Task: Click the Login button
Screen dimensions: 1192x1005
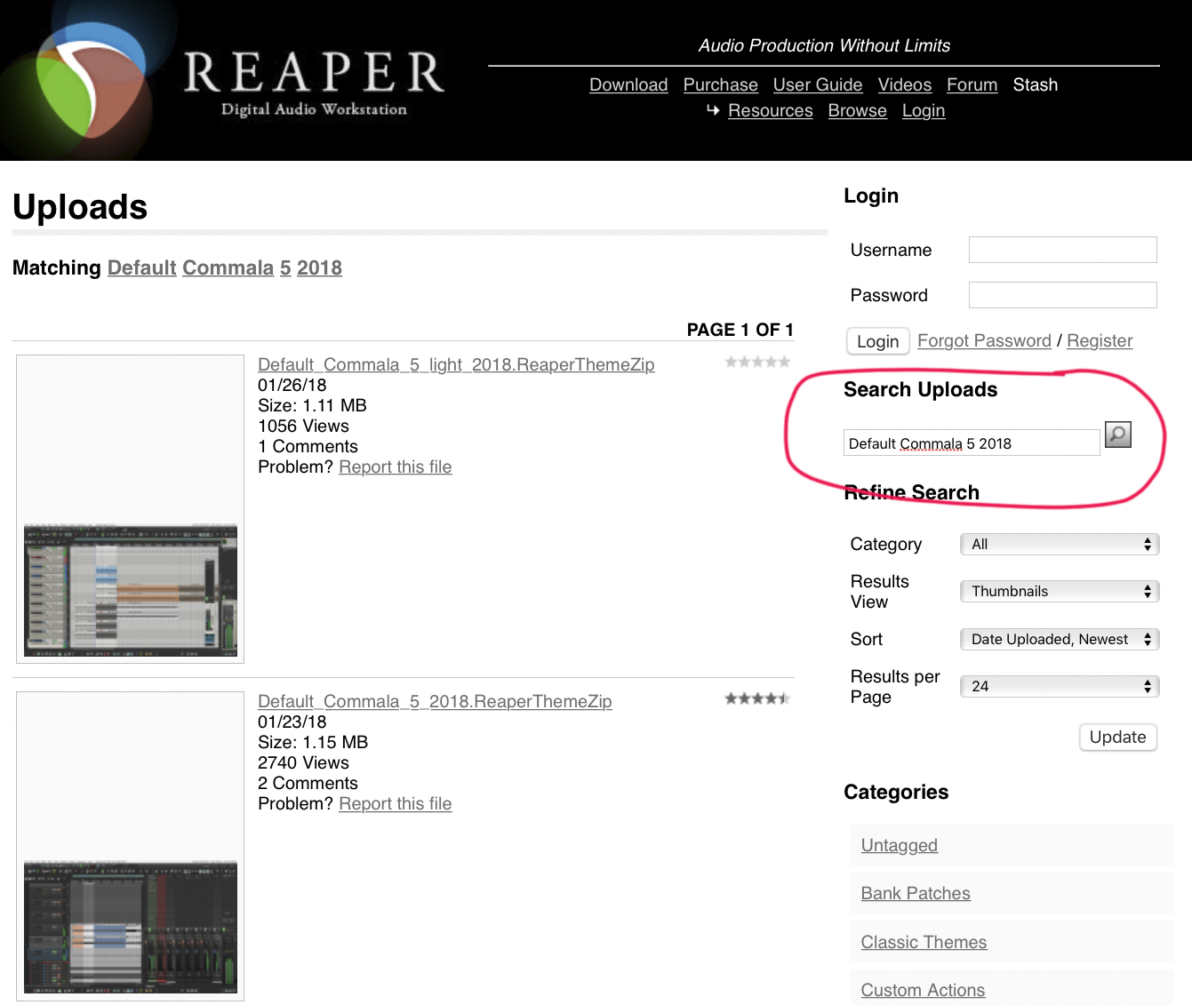Action: pos(877,341)
